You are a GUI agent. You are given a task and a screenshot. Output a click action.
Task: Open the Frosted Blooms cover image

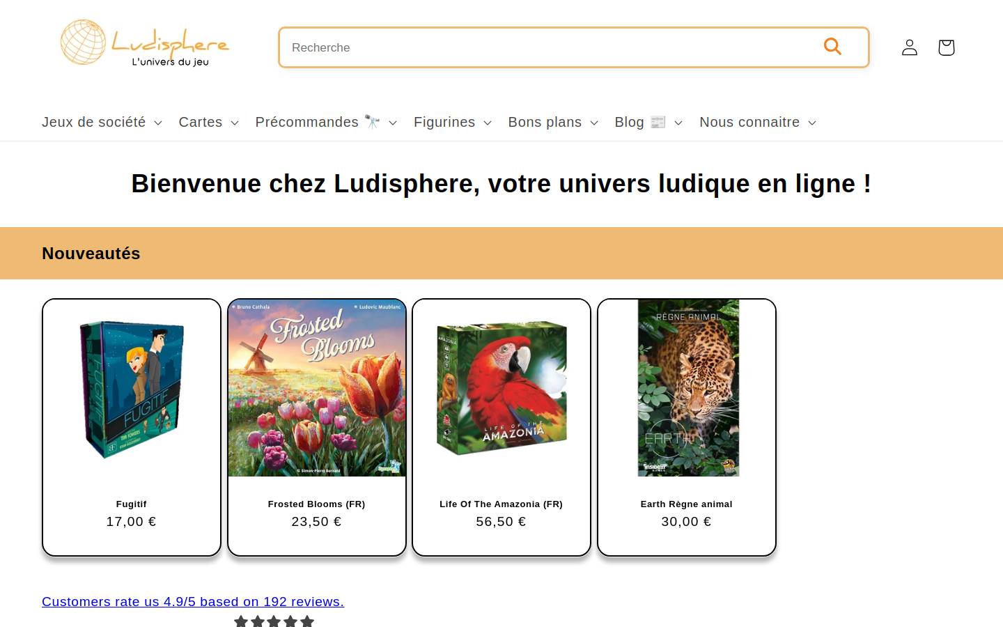tap(317, 388)
